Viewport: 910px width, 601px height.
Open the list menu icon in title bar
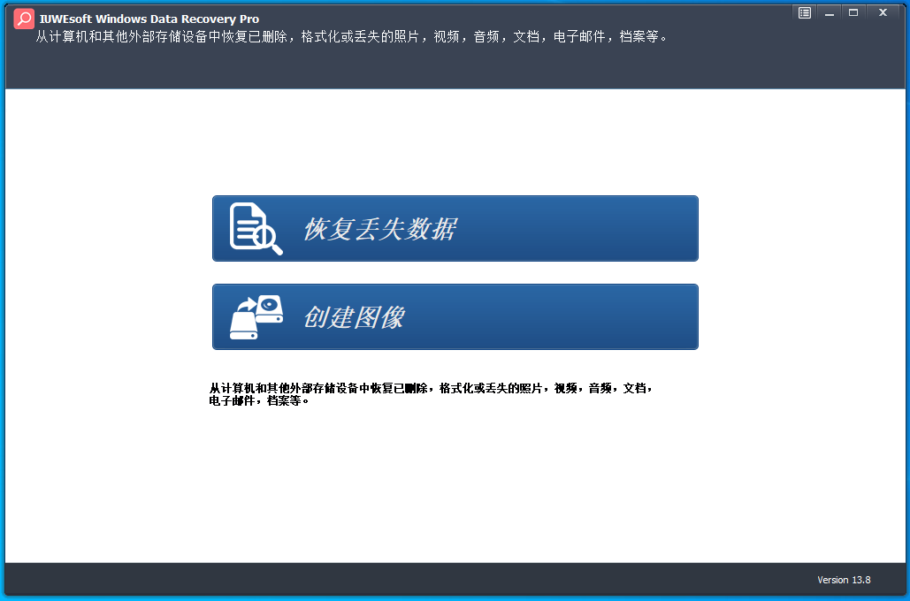click(804, 12)
